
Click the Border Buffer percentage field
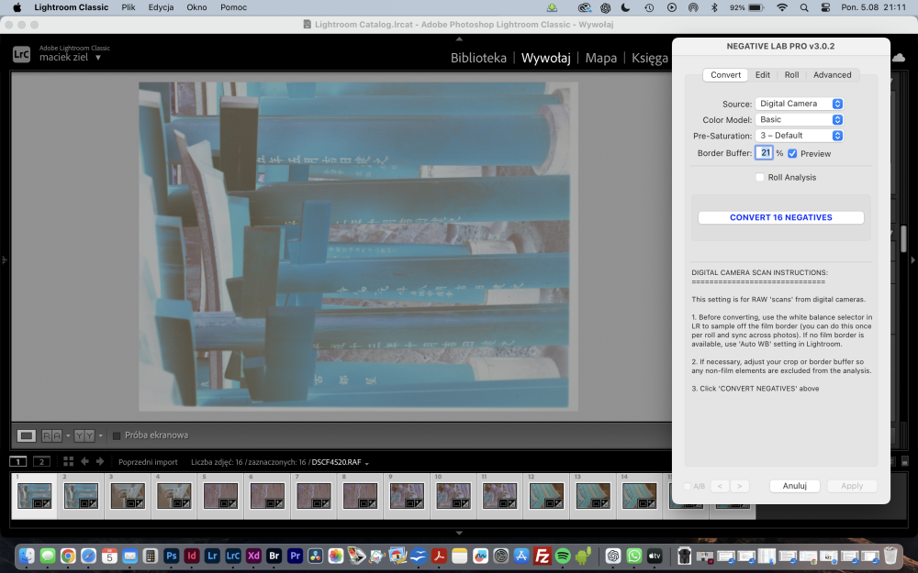point(764,152)
